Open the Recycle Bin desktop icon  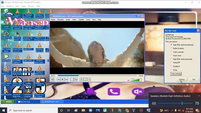click(6, 13)
